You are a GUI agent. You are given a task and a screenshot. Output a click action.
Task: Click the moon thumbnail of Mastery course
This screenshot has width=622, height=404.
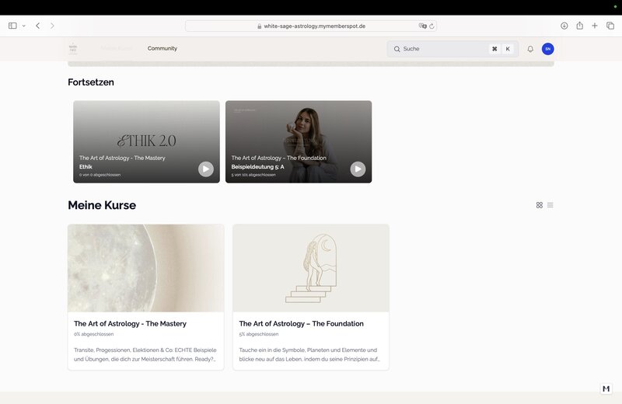click(145, 268)
